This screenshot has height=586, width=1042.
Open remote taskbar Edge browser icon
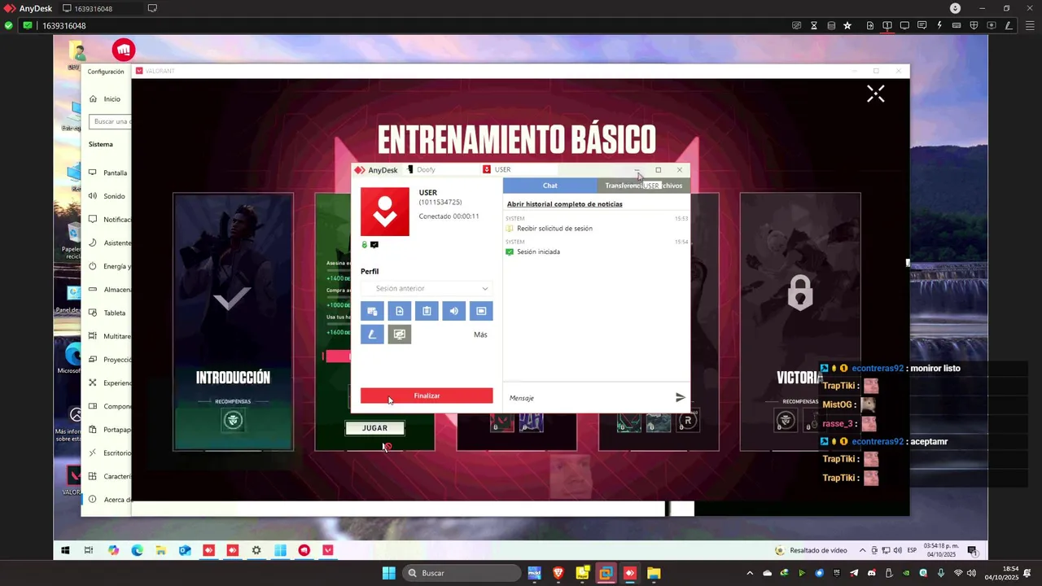click(x=137, y=550)
